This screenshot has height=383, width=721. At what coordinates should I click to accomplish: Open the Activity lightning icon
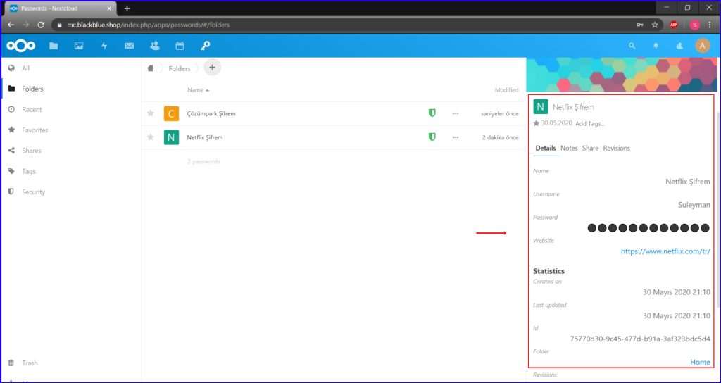104,46
